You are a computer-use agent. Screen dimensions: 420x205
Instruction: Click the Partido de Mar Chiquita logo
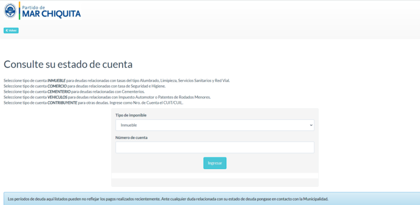[42, 11]
